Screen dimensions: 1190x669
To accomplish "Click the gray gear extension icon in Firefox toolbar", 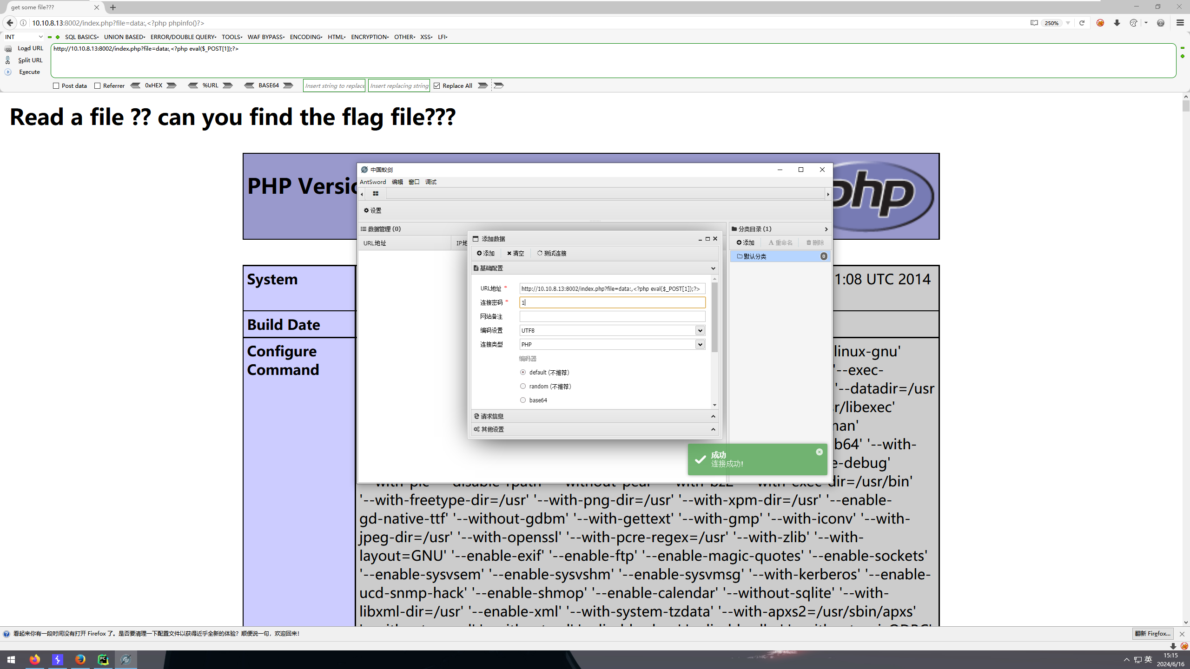I will pyautogui.click(x=1161, y=23).
